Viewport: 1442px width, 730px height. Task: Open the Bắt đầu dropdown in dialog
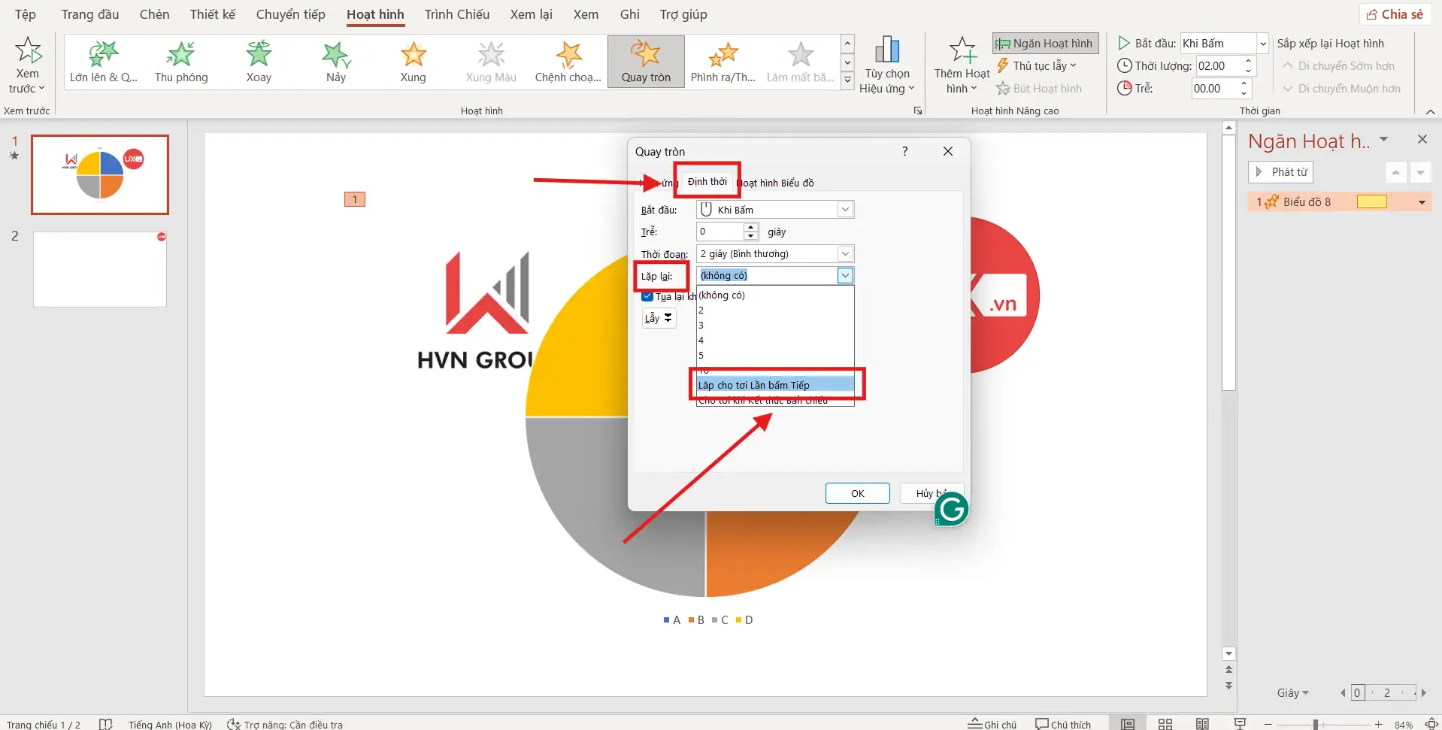(x=845, y=210)
